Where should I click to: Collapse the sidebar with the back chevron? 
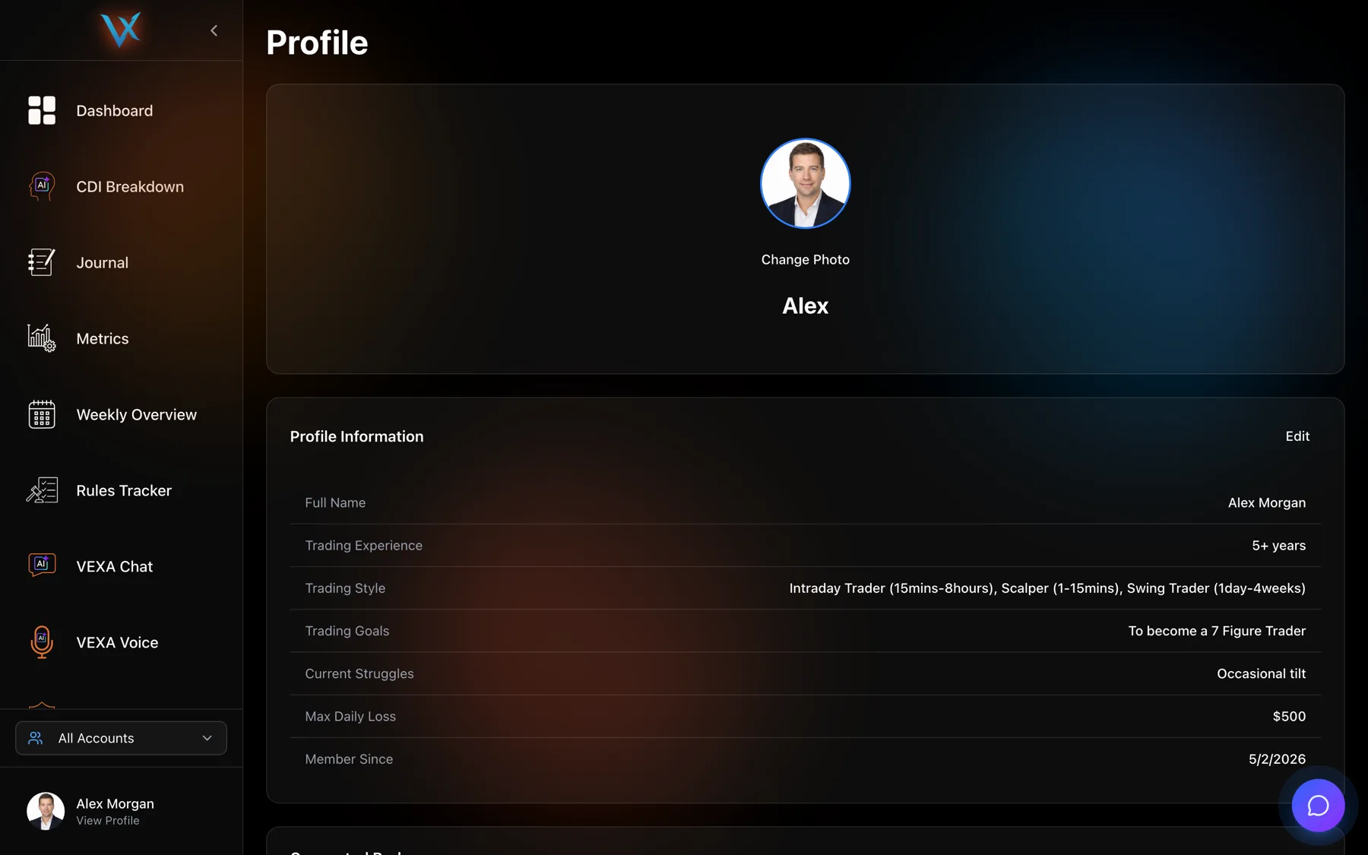[x=214, y=30]
